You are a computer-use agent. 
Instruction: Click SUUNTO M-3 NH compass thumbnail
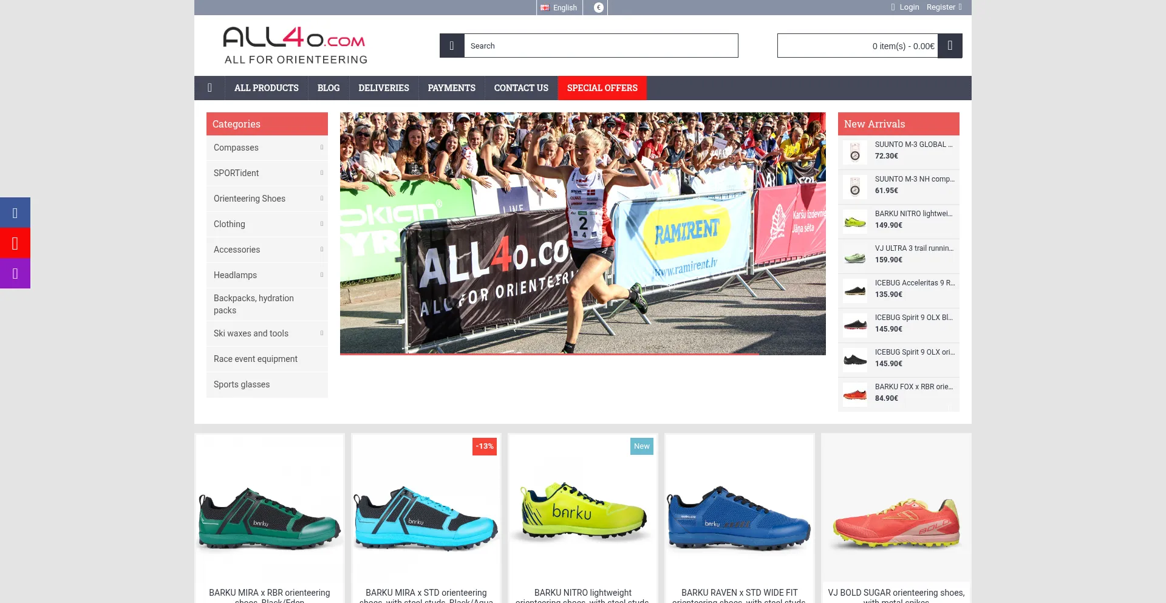855,186
